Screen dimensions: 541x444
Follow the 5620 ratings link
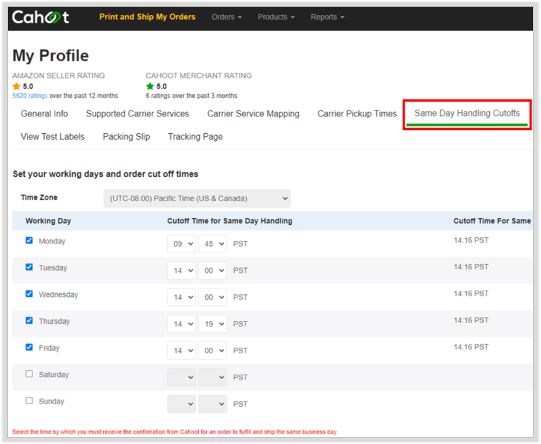coord(29,96)
